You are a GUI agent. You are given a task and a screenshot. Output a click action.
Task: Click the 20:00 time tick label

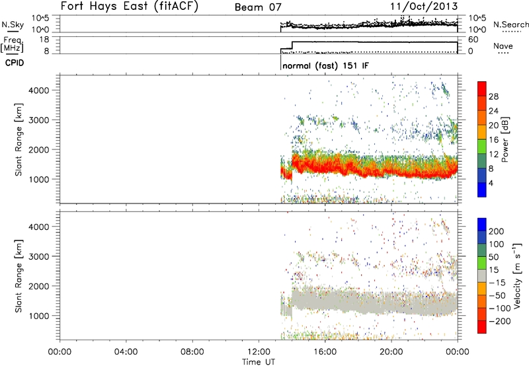pos(391,352)
